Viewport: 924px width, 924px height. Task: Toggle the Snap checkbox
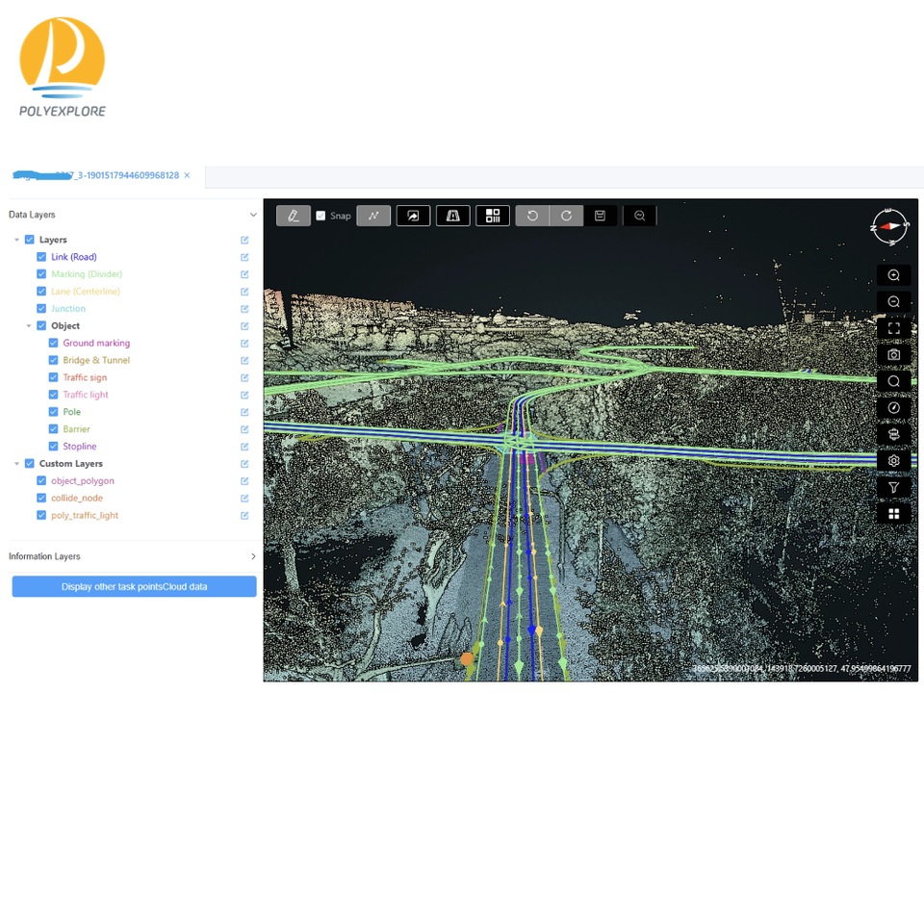tap(321, 216)
